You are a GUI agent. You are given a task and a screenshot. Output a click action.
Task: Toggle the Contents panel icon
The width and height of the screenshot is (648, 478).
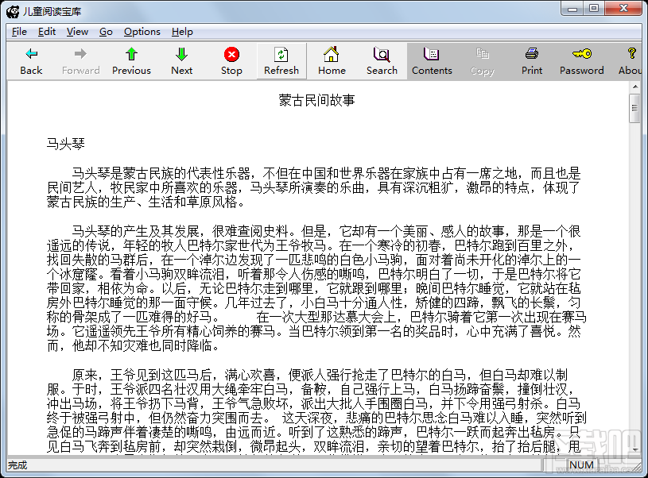pyautogui.click(x=432, y=54)
